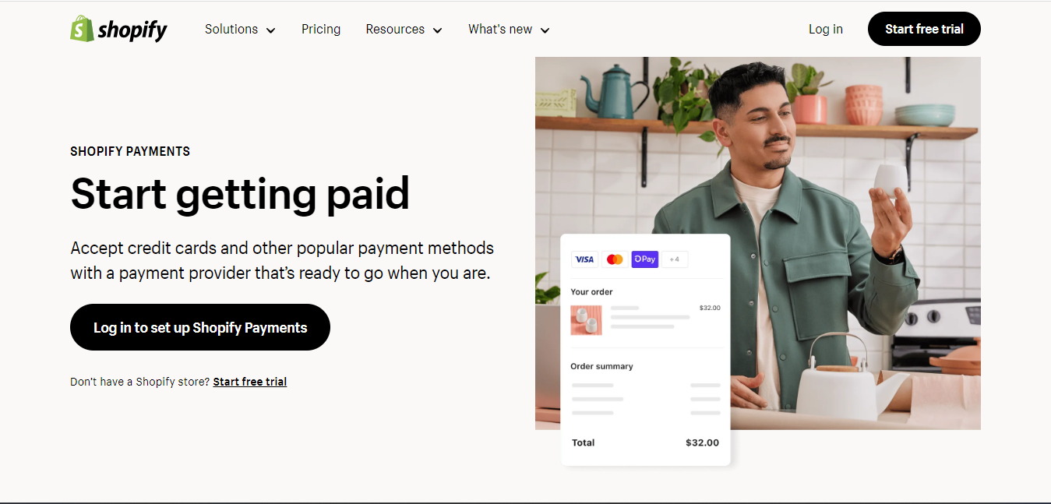Screen dimensions: 1051x504
Task: Open Resources in the top navigation
Action: click(x=395, y=29)
